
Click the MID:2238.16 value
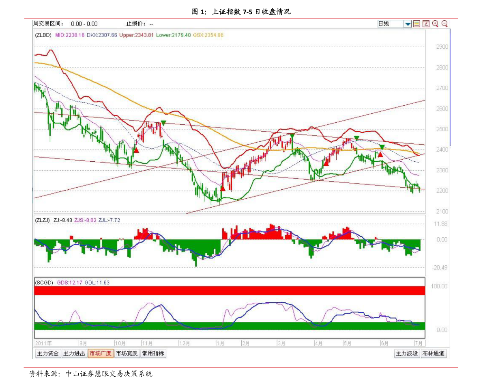click(x=70, y=35)
